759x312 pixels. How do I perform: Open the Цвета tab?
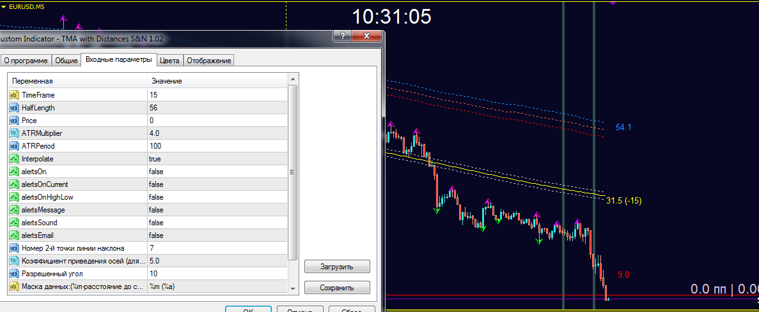(170, 61)
